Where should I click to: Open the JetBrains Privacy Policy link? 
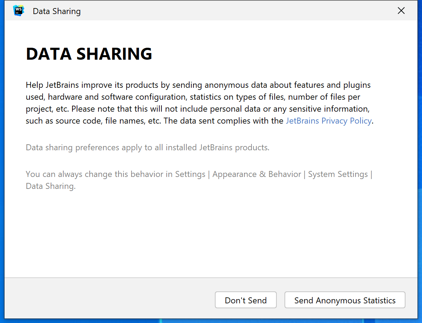(328, 120)
